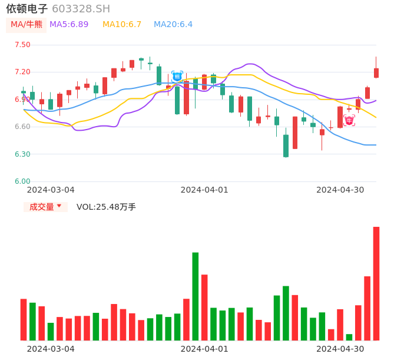Viewport: 404px width, 357px height.
Task: Click the 6.00 price axis label
Action: pyautogui.click(x=22, y=181)
